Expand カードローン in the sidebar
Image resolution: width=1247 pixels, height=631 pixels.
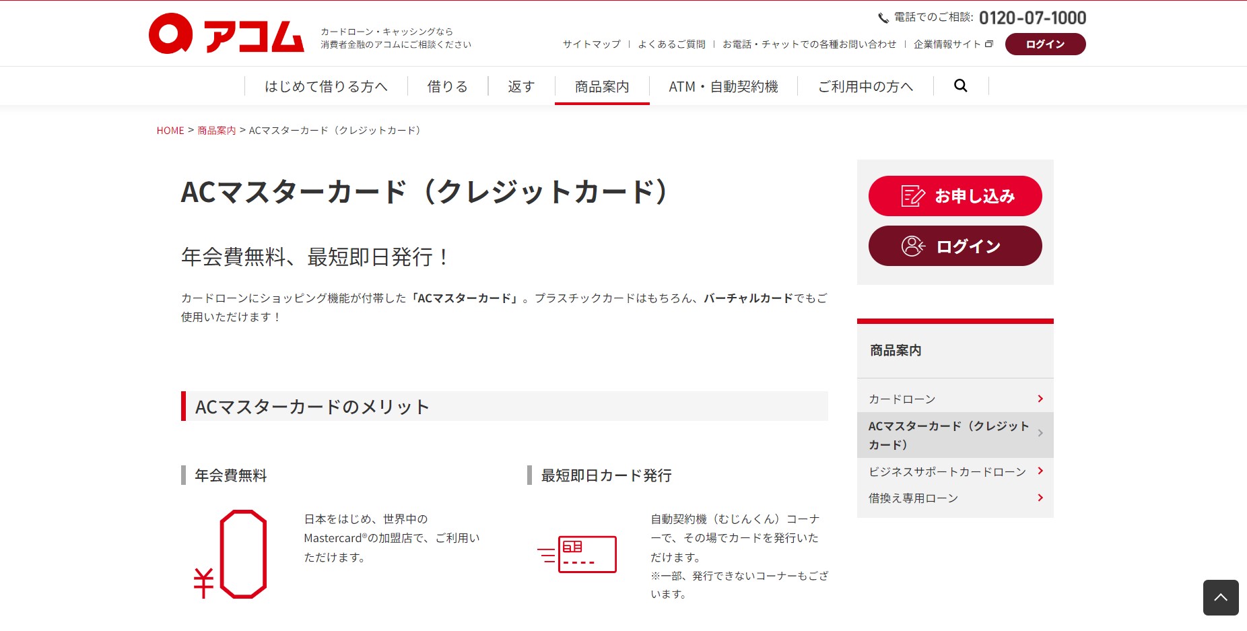point(1040,398)
